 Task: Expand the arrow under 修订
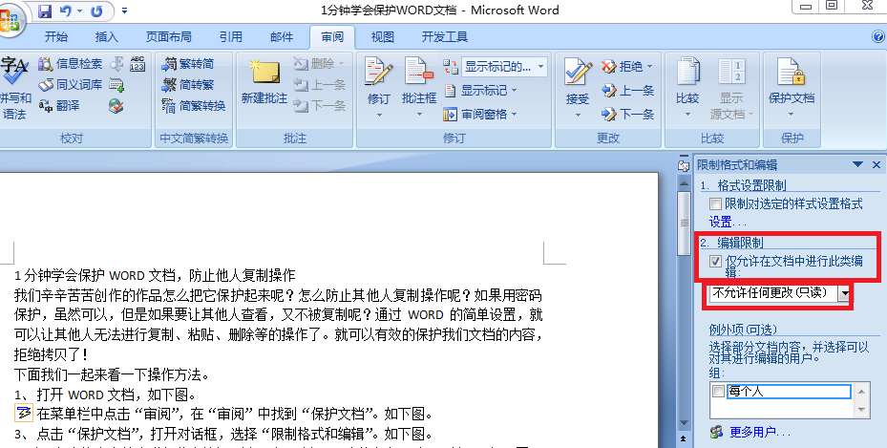[x=379, y=115]
